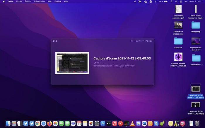Click the screenshot thumbnail in Quick Look
This screenshot has height=128, width=205.
coord(72,63)
